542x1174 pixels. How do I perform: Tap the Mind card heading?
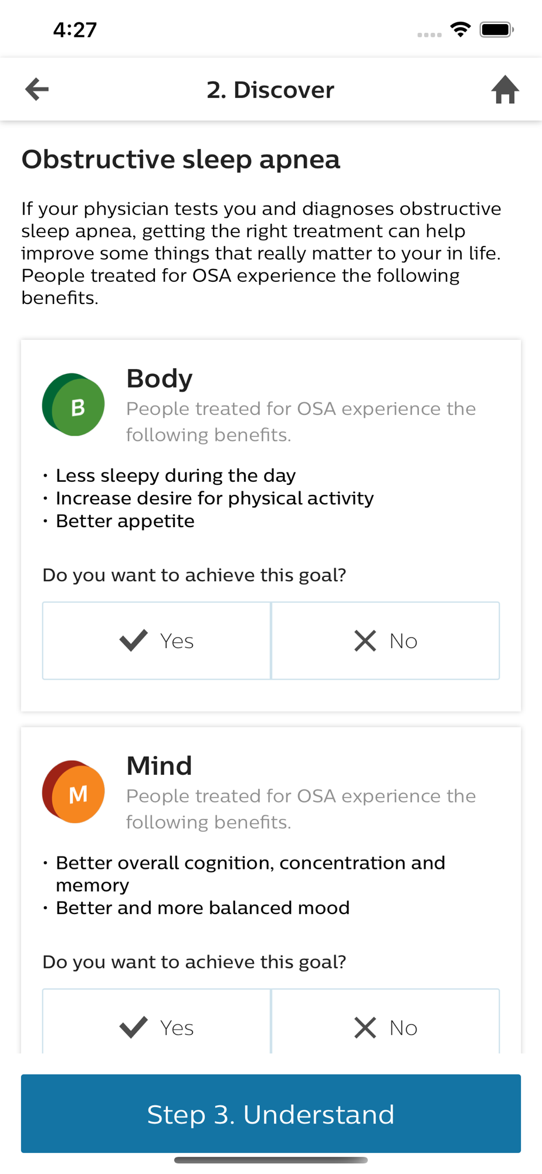(160, 766)
